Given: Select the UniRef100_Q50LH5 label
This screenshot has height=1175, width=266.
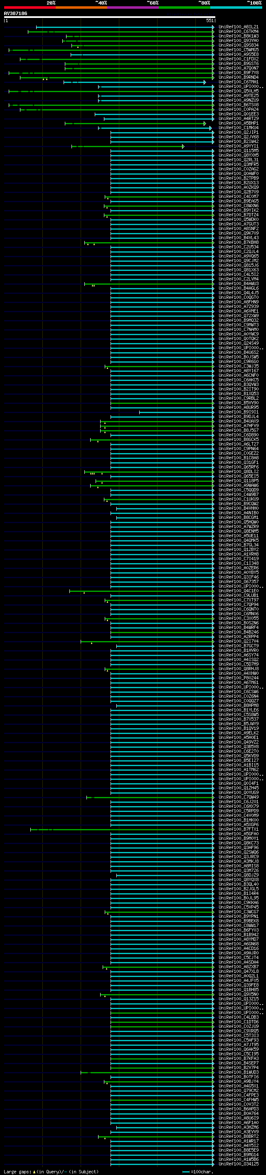Looking at the screenshot, I should pos(238,91).
